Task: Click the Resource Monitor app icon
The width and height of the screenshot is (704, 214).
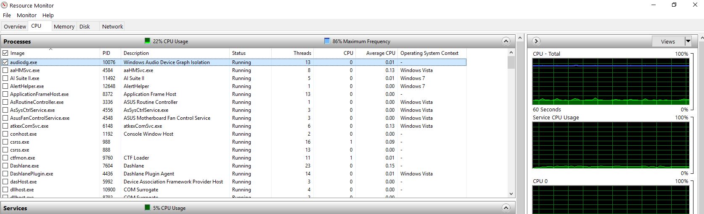Action: click(x=4, y=5)
